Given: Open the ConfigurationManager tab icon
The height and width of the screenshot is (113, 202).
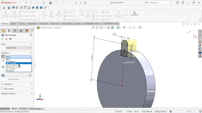Looking at the screenshot, I should [15, 31].
